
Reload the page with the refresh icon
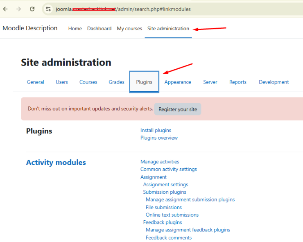click(32, 9)
